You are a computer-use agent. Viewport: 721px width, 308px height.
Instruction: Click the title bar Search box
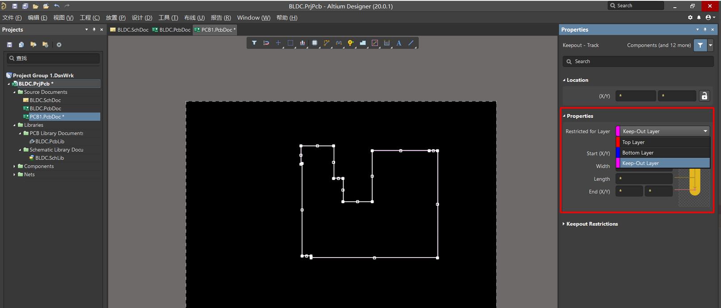(x=636, y=6)
